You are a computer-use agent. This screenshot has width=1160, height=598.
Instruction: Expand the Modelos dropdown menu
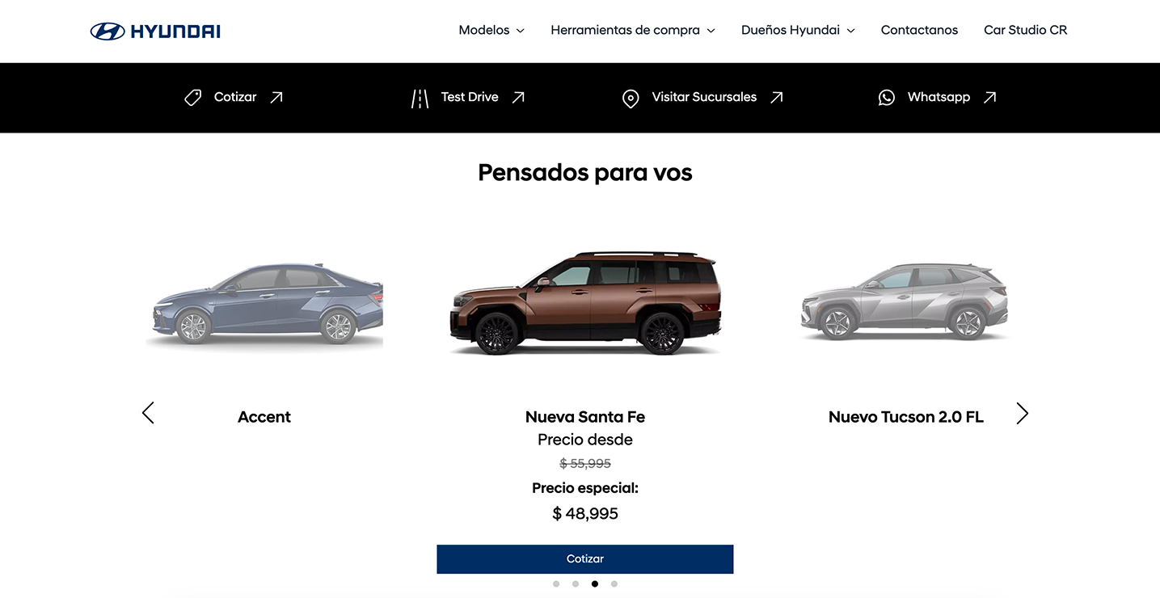pos(491,31)
